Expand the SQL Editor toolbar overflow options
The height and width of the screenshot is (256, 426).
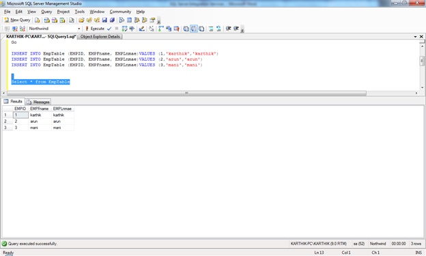242,29
